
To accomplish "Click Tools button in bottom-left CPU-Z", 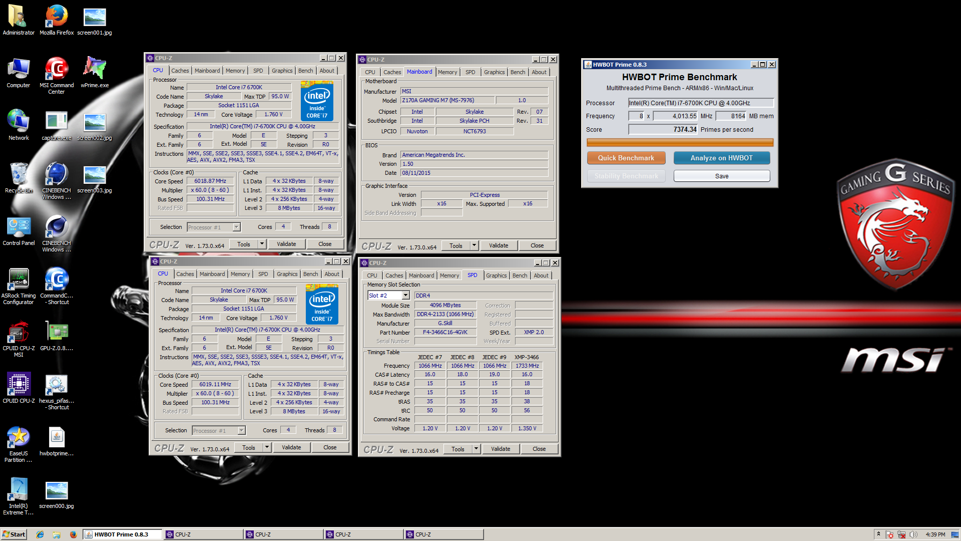I will (249, 447).
